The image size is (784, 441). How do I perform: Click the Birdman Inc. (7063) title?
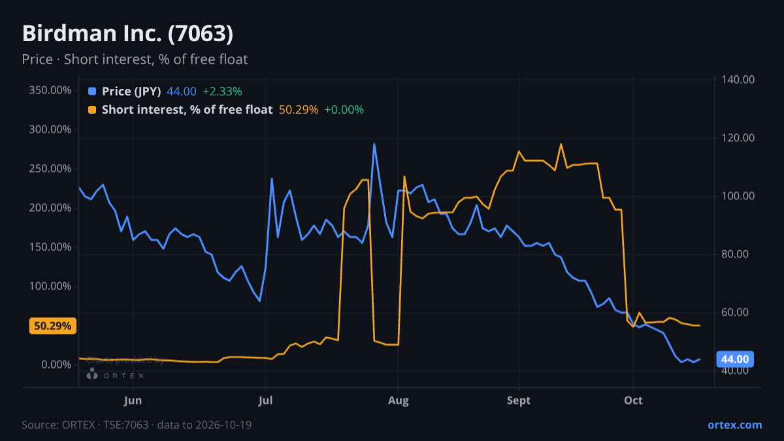pos(127,33)
